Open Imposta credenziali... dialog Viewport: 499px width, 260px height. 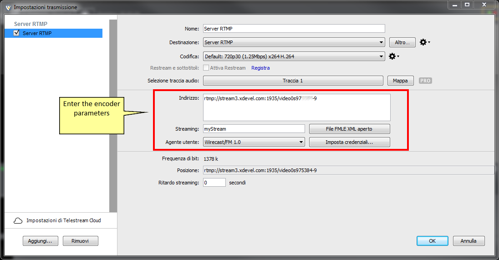coord(349,142)
